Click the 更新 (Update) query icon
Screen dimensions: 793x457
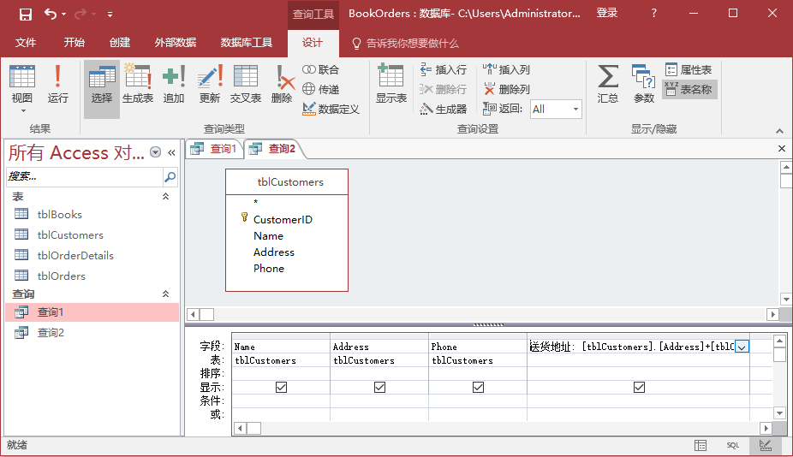coord(210,85)
